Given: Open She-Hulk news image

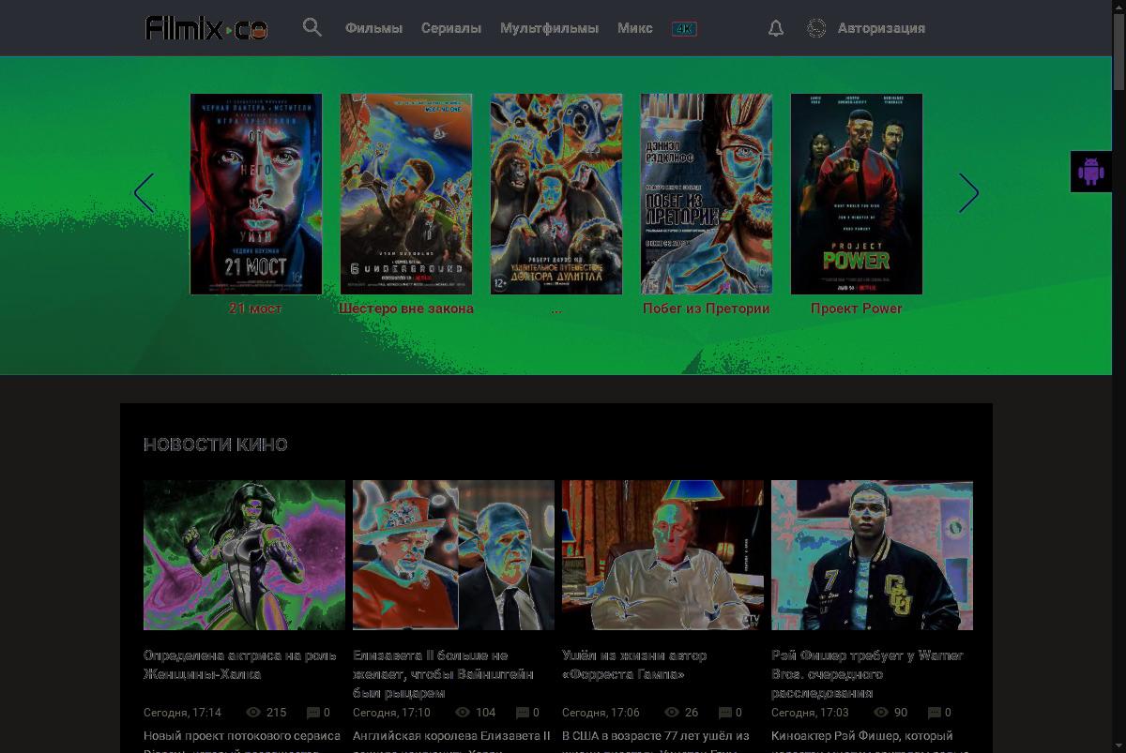Looking at the screenshot, I should click(x=244, y=555).
